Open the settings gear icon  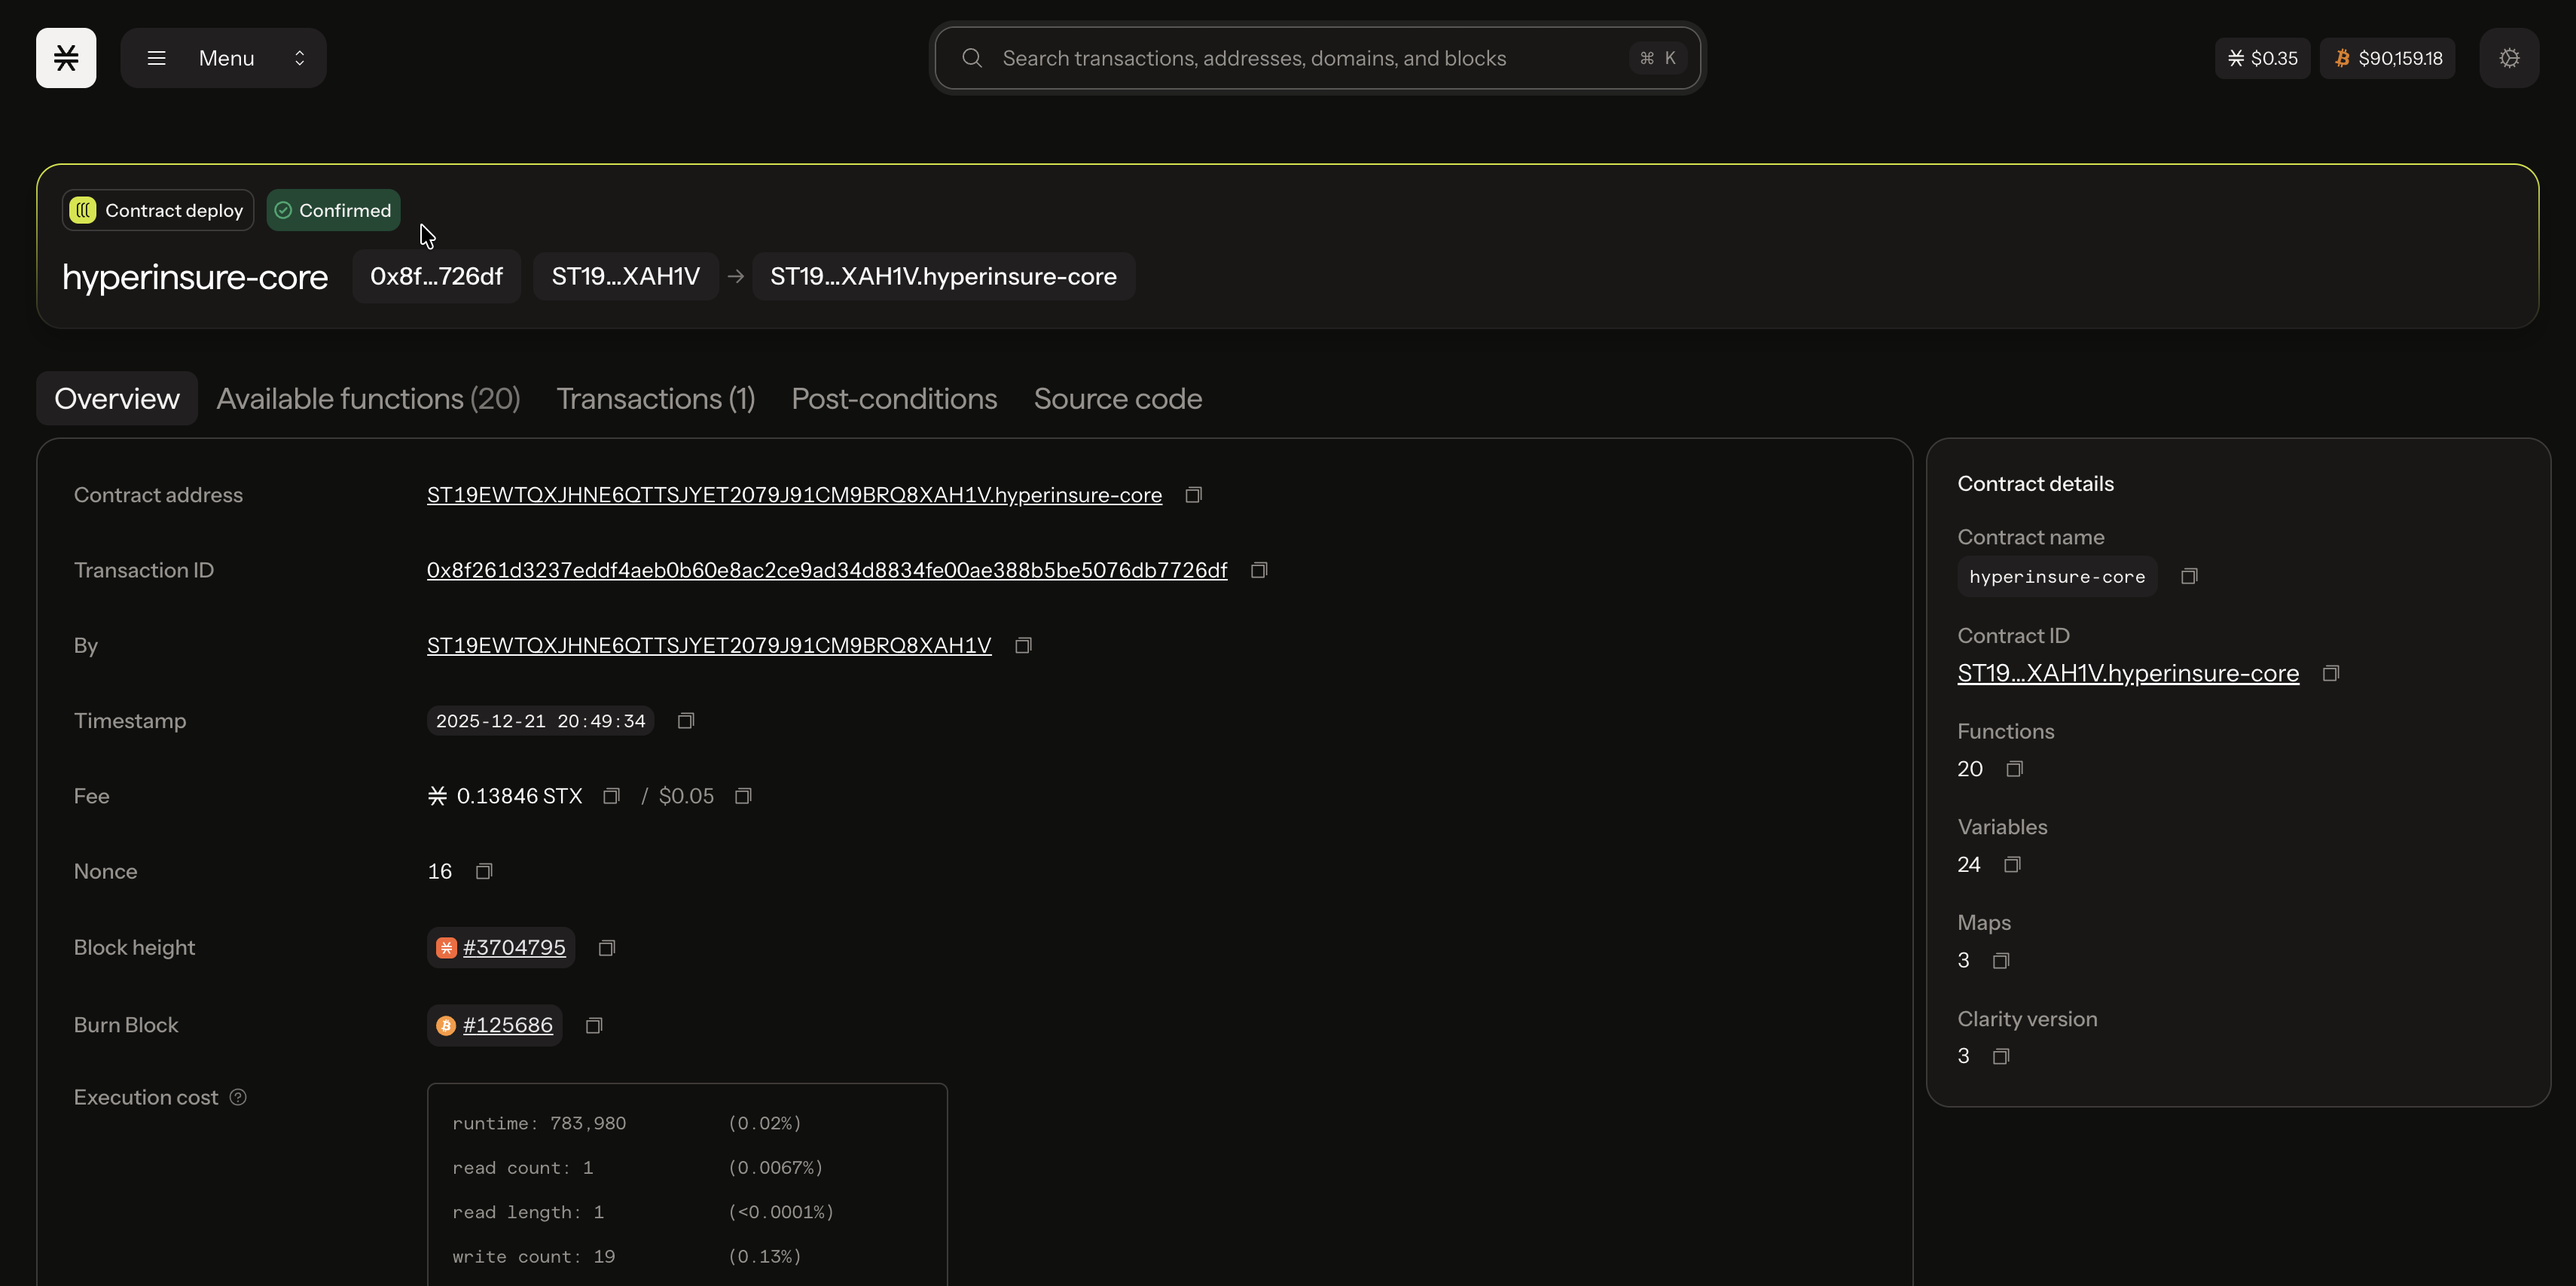coord(2508,58)
